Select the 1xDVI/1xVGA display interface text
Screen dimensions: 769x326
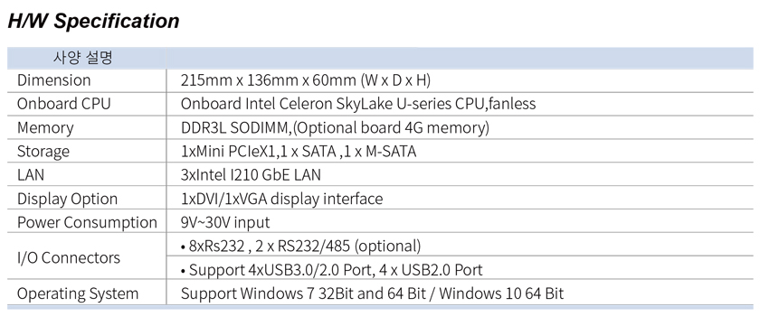tap(281, 199)
